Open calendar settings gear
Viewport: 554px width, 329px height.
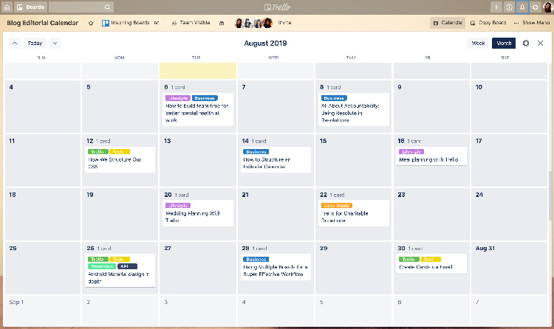point(526,44)
